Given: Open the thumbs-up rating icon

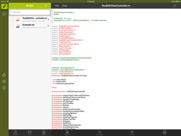Looking at the screenshot, I should pos(4,75).
